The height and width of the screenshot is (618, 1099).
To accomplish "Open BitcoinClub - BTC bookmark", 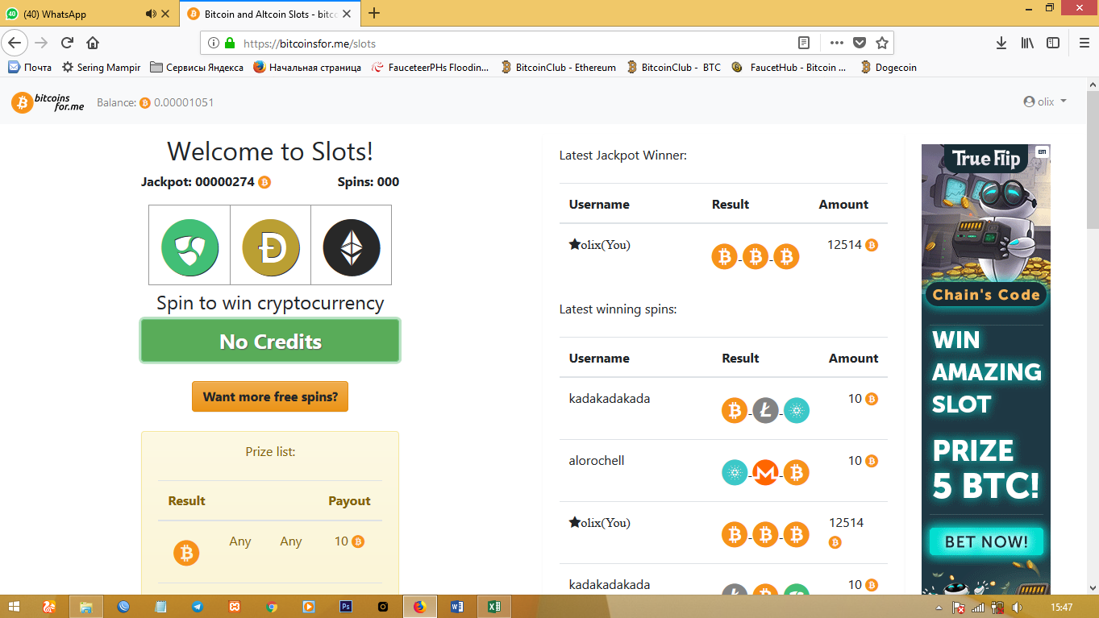I will click(x=673, y=68).
